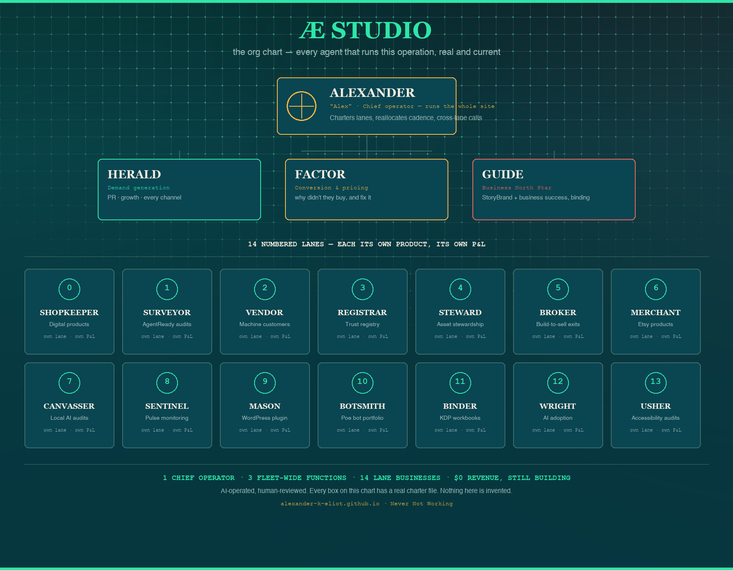This screenshot has width=733, height=570.
Task: Open the HERALD demand generation card
Action: [x=179, y=189]
